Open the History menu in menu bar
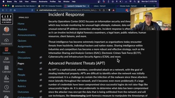 (34, 2)
